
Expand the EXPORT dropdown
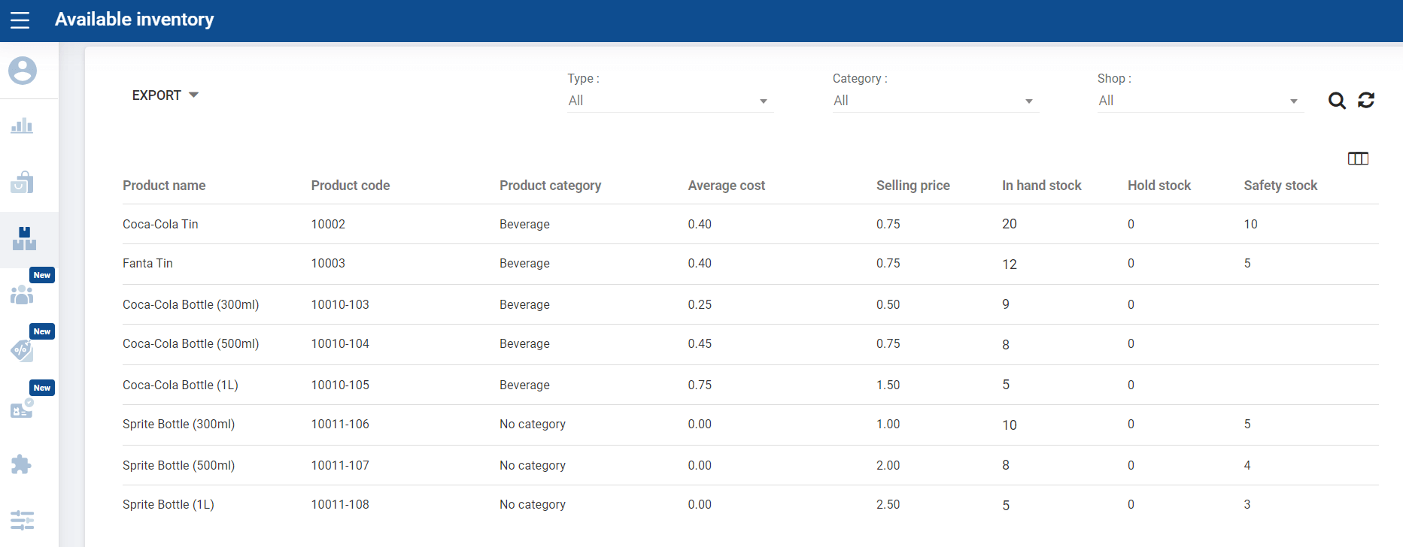(165, 95)
